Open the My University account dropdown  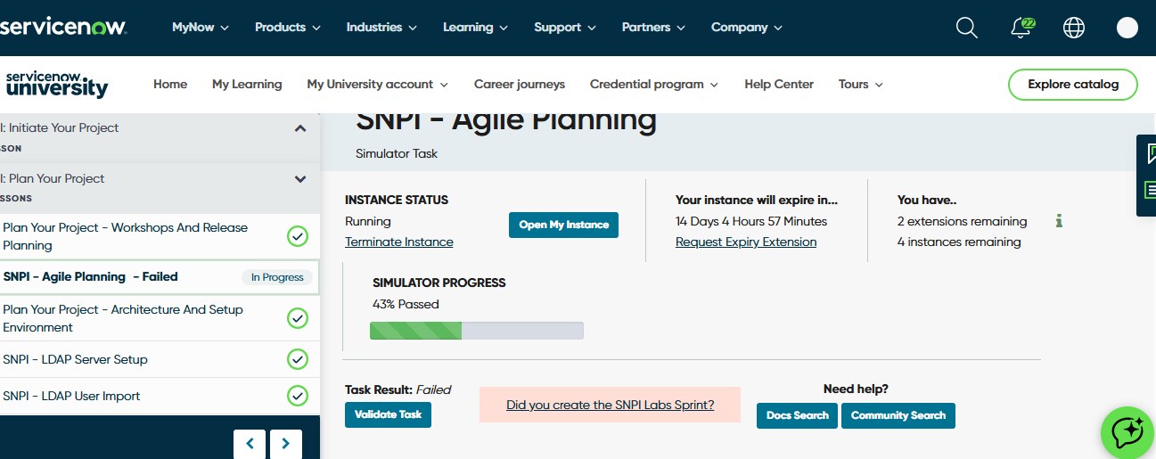(x=377, y=84)
